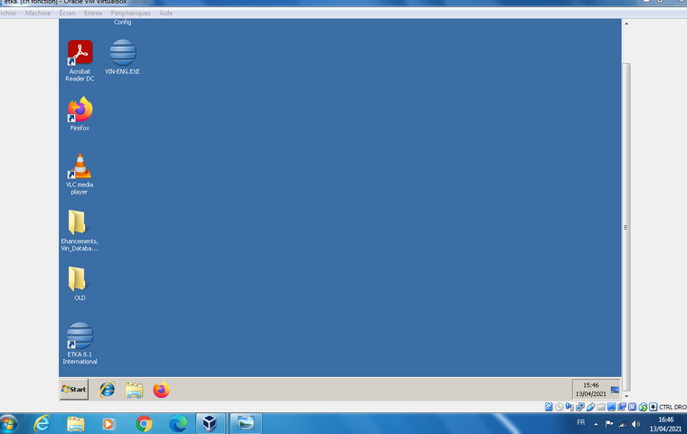The height and width of the screenshot is (434, 687).
Task: Select ETKA 8.1 International shortcut
Action: pos(80,344)
